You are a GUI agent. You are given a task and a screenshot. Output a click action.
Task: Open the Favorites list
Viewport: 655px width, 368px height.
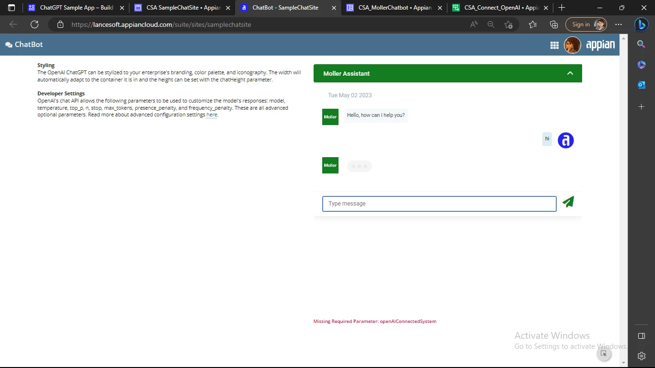[x=532, y=24]
